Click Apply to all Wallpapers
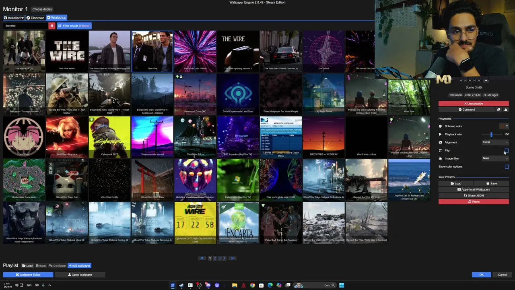Screen dimensions: 515x290 point(474,190)
